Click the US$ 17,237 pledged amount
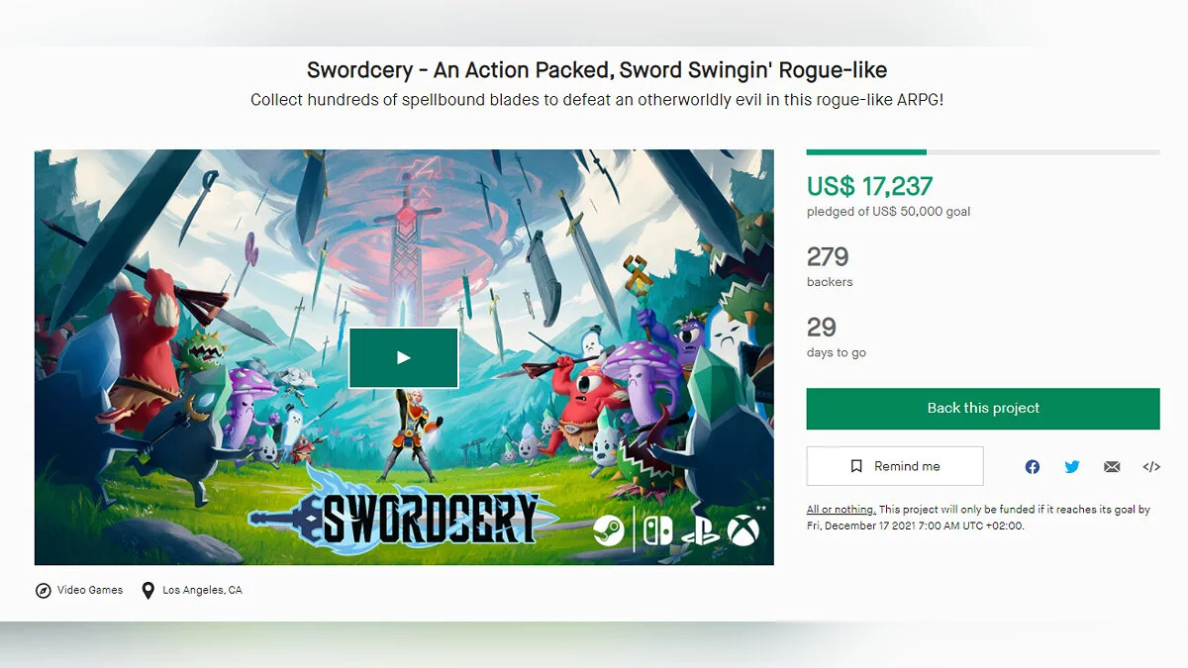The height and width of the screenshot is (668, 1188). pyautogui.click(x=869, y=186)
